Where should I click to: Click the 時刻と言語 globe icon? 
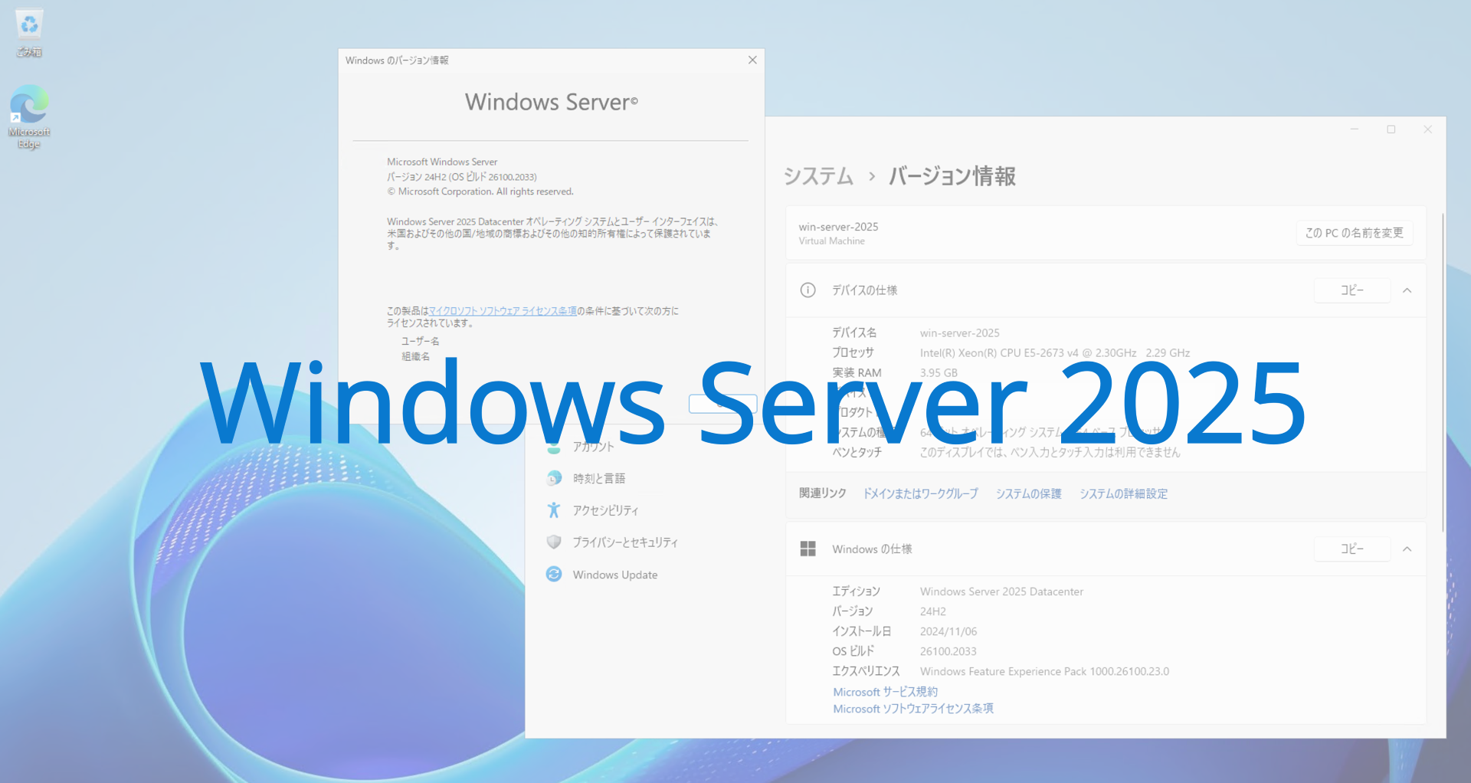click(x=554, y=478)
